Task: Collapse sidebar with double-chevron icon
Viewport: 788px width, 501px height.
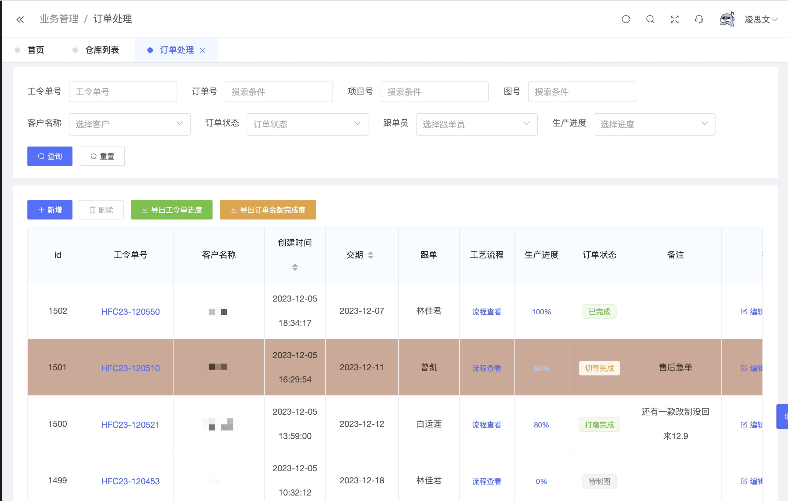Action: tap(20, 20)
